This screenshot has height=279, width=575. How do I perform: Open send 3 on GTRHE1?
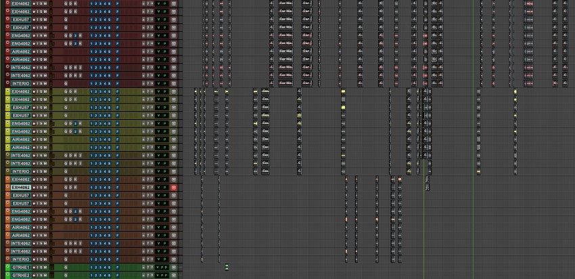pyautogui.click(x=100, y=267)
